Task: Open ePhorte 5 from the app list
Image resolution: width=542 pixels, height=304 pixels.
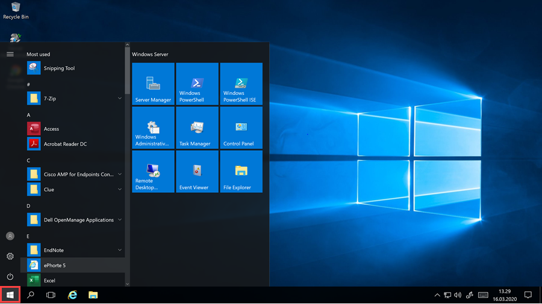Action: 73,265
